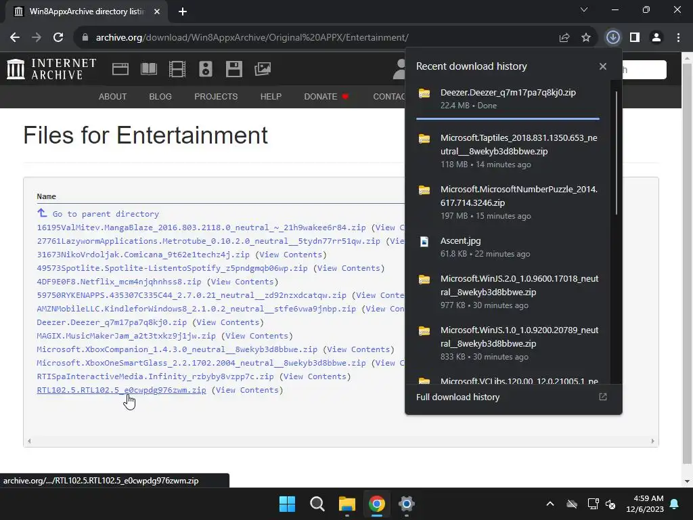The image size is (693, 520).
Task: Download the Comicana zip file
Action: pos(143,255)
